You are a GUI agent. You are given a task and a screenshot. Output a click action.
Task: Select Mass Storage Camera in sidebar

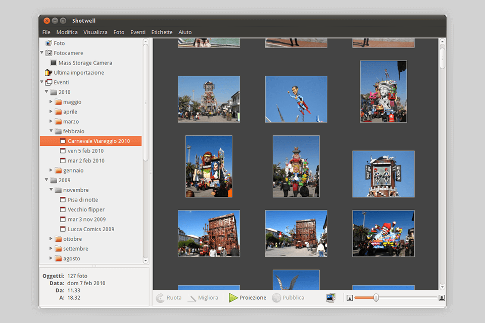(85, 63)
